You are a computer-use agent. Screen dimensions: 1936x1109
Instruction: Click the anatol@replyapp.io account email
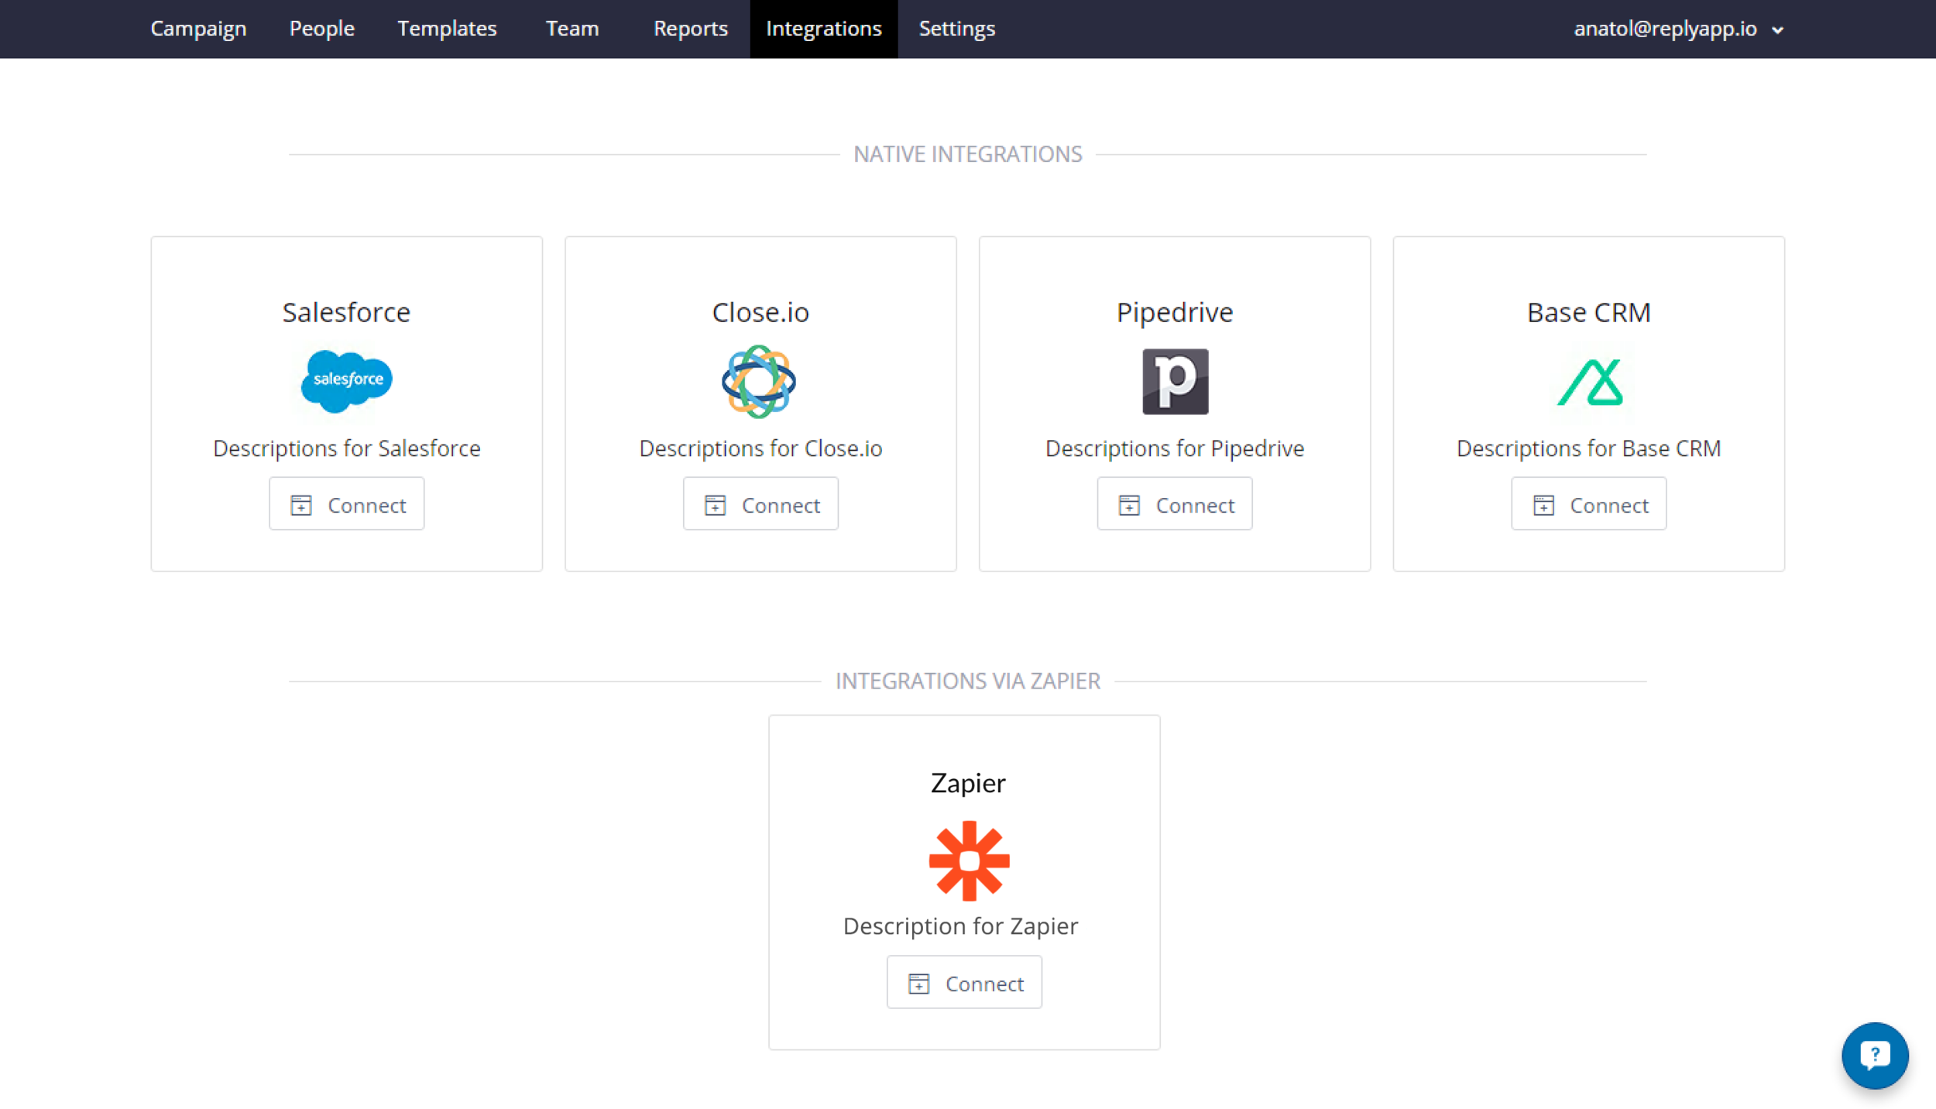[1665, 29]
